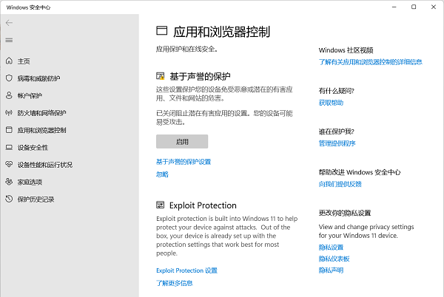
Task: Click the Windows 社区视频 heading
Action: click(346, 50)
